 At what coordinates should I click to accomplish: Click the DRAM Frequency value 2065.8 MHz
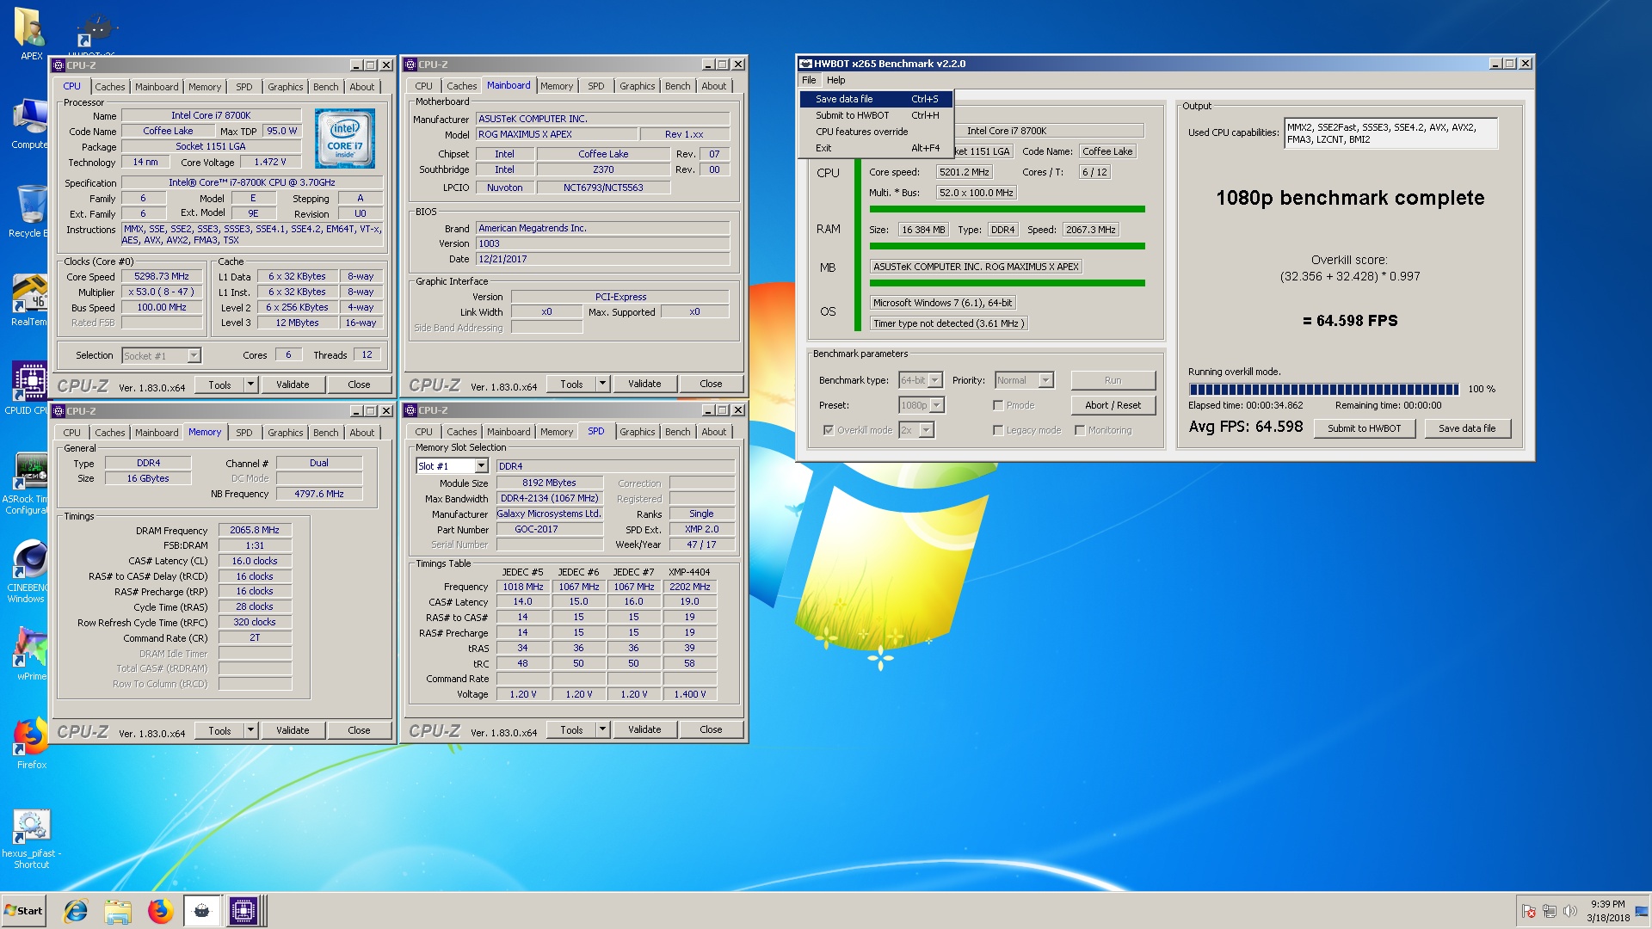click(255, 530)
